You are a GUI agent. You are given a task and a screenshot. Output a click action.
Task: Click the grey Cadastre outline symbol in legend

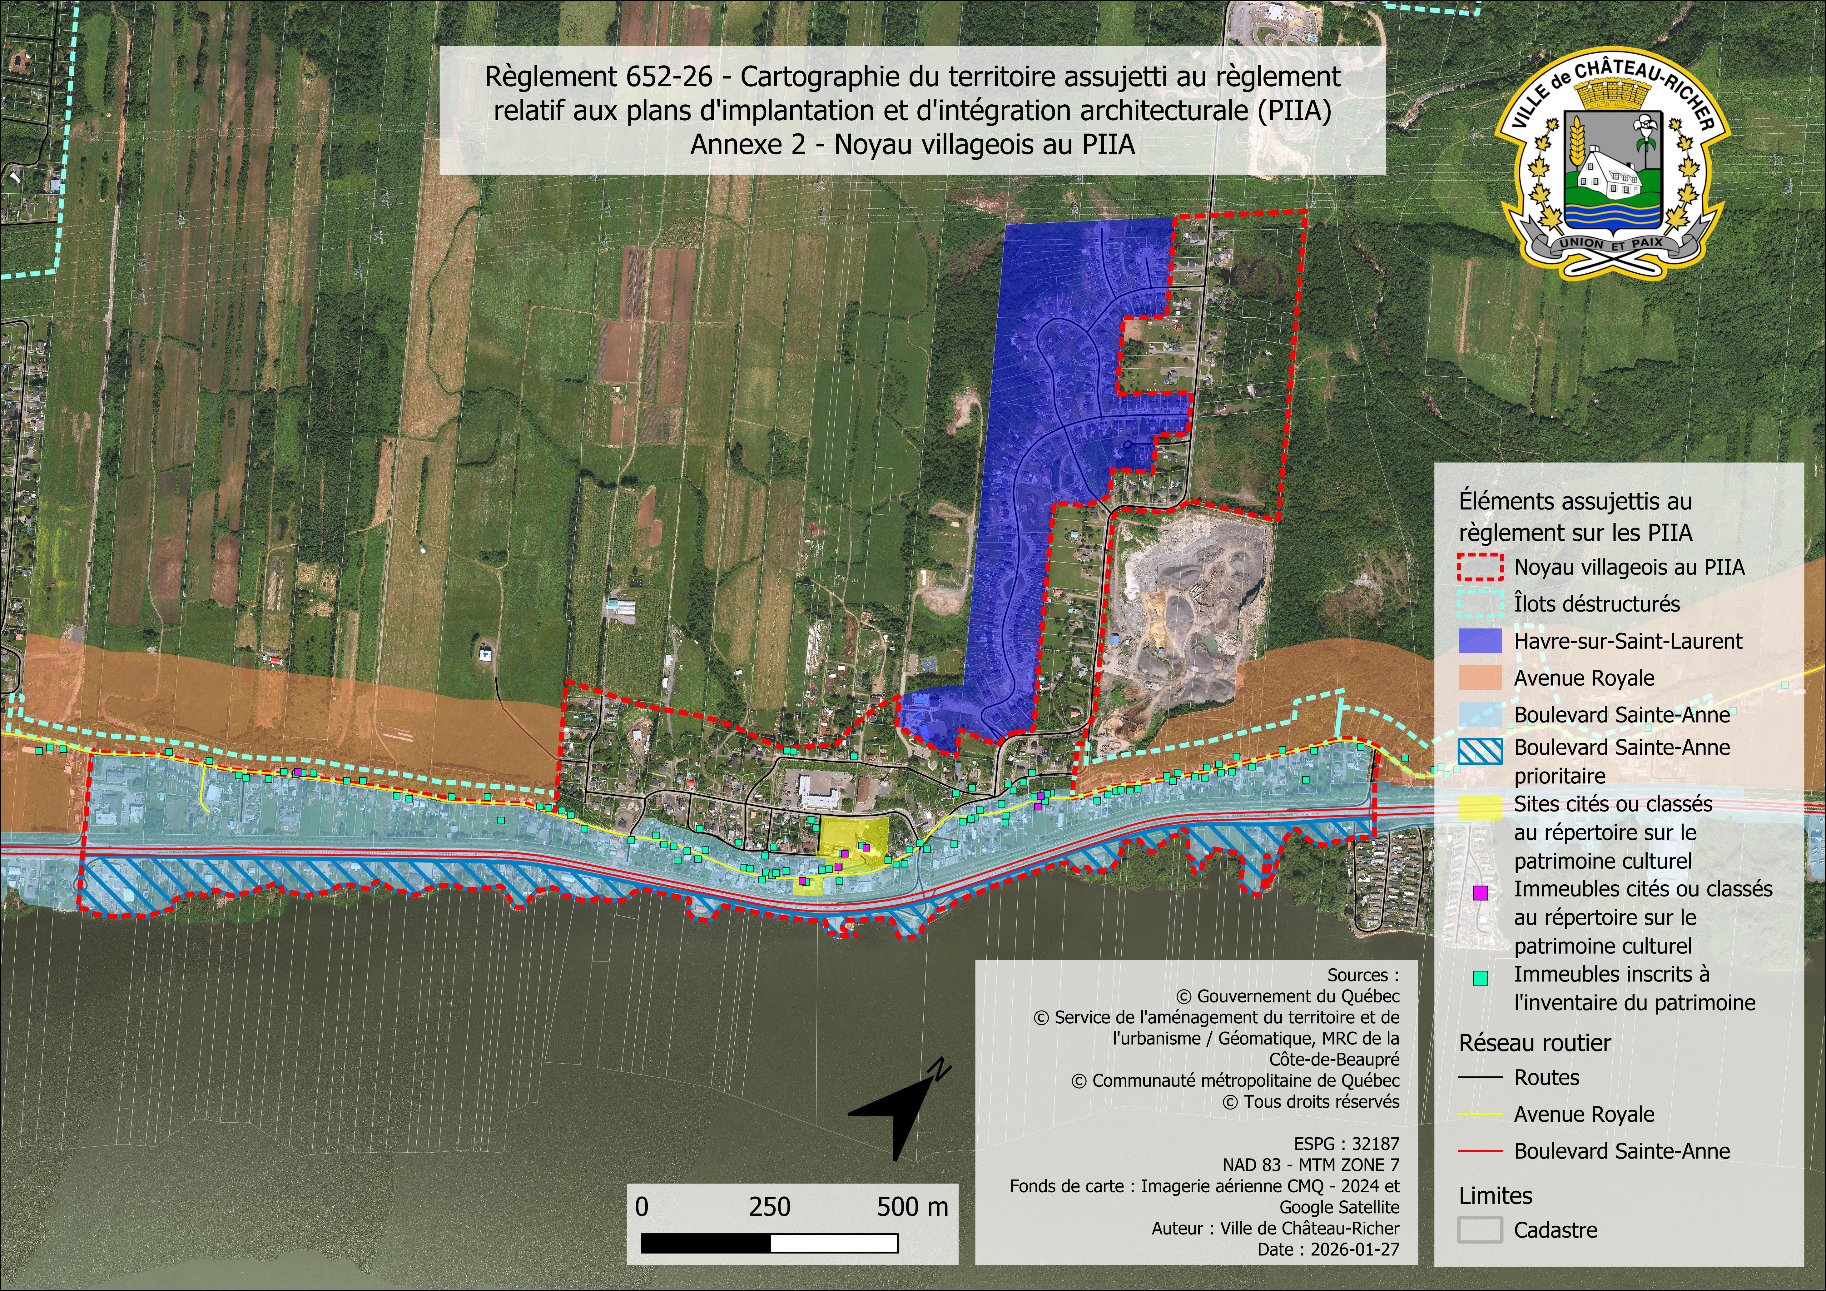point(1480,1230)
